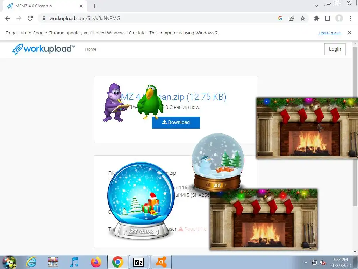Click the green parrot character
Image resolution: width=358 pixels, height=269 pixels.
tap(150, 102)
